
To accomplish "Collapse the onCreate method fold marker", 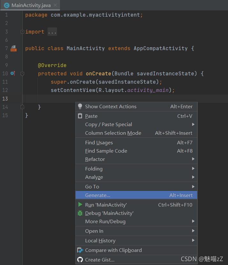I will tap(22, 73).
